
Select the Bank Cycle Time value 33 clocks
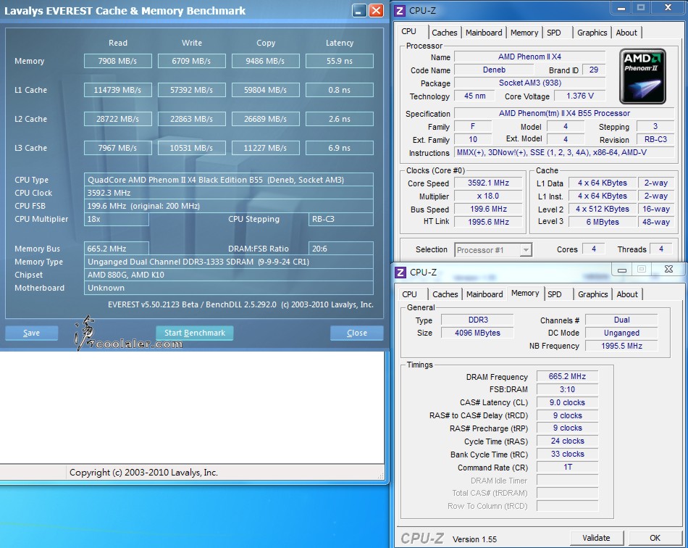coord(567,454)
